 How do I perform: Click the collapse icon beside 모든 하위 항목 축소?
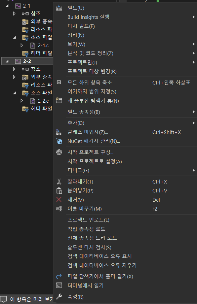(x=59, y=83)
